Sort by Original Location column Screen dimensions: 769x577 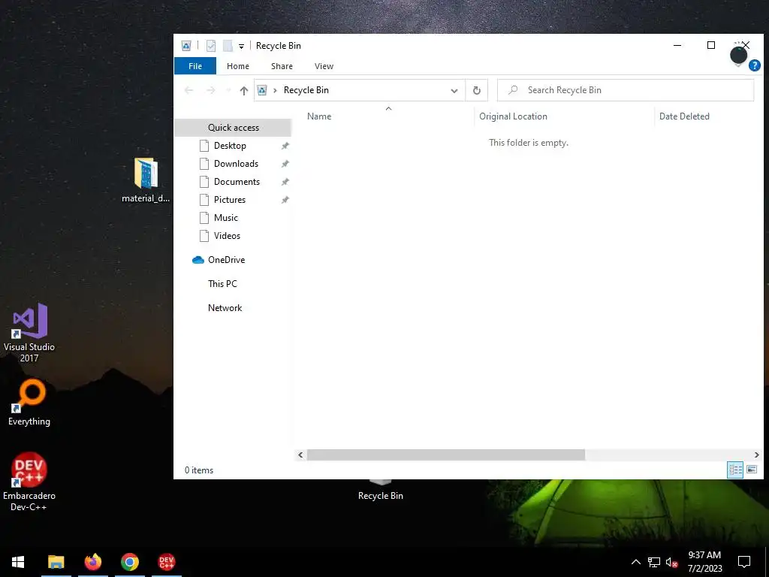[x=513, y=116]
